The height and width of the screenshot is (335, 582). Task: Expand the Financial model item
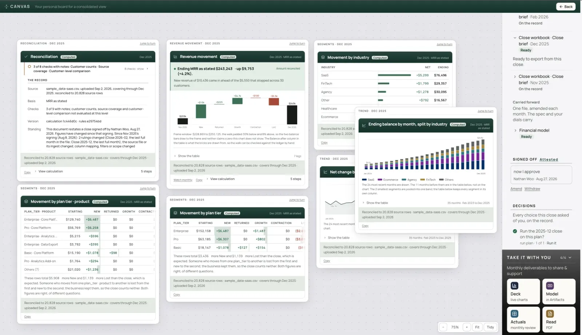(x=515, y=131)
